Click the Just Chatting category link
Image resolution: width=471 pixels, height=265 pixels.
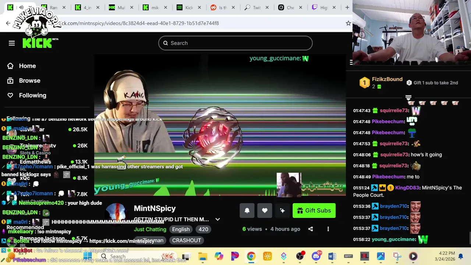(x=150, y=229)
